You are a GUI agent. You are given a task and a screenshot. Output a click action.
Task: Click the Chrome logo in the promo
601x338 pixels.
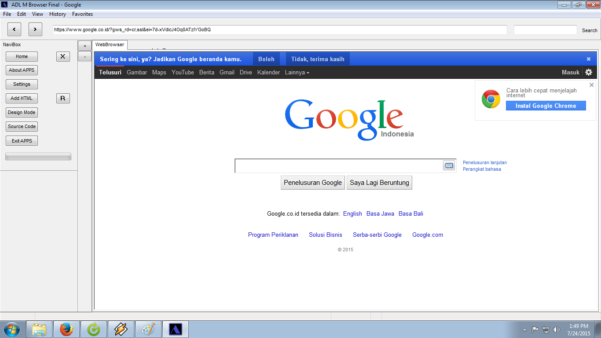coord(491,99)
